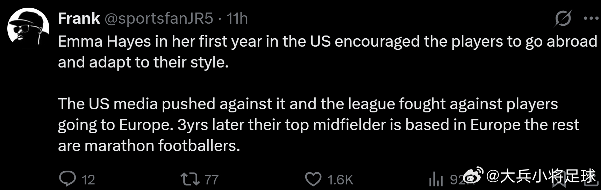This screenshot has height=190, width=601.
Task: Click the repost count 77
Action: point(212,180)
